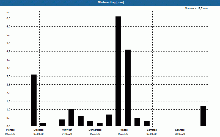The image size is (220, 137).
Task: Click the 'Montag' day label
Action: coord(10,130)
